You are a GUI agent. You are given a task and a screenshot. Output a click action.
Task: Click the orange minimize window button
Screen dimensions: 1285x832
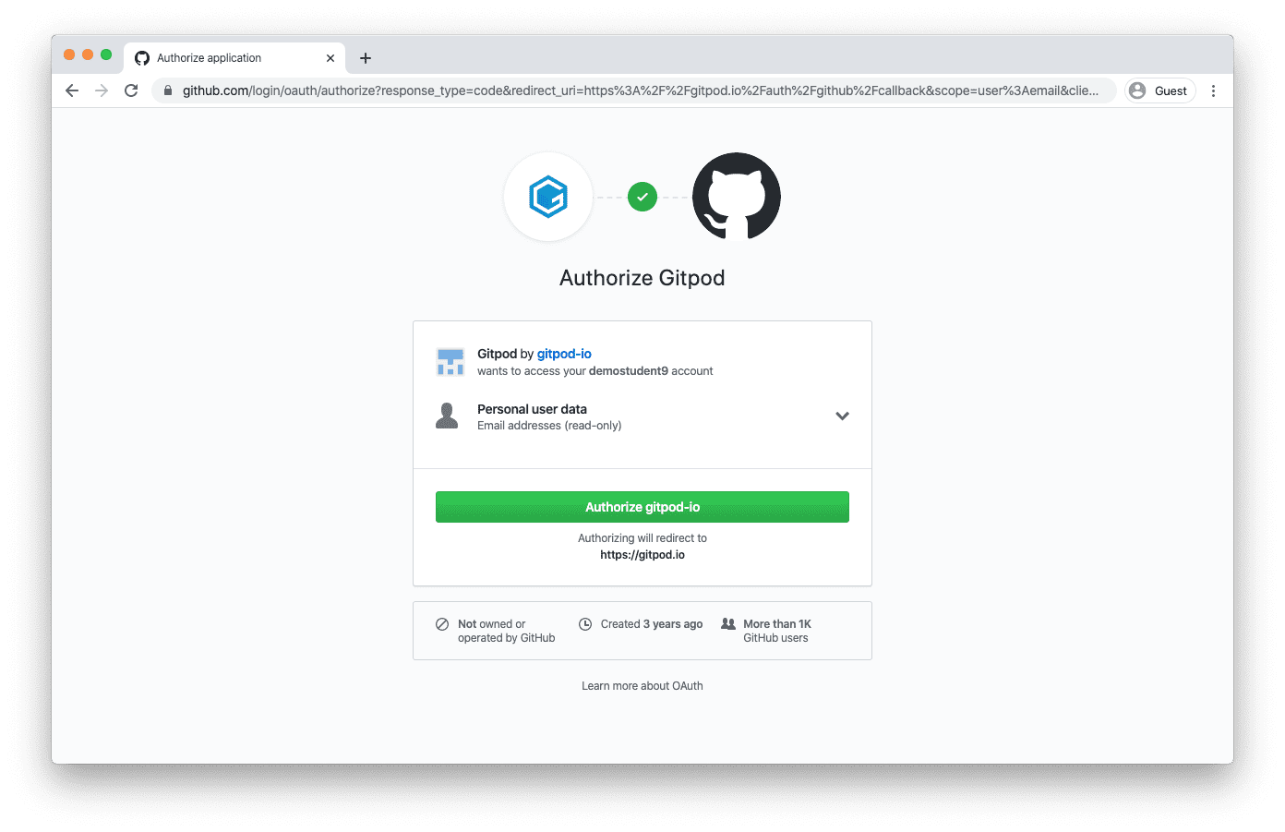88,54
